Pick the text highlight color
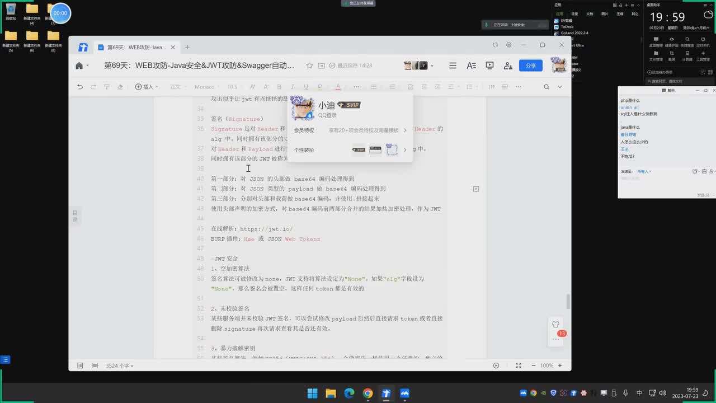 click(x=320, y=87)
